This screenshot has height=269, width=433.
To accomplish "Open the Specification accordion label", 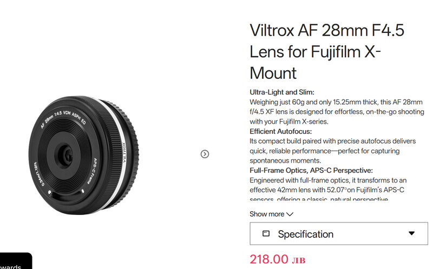I will click(305, 234).
